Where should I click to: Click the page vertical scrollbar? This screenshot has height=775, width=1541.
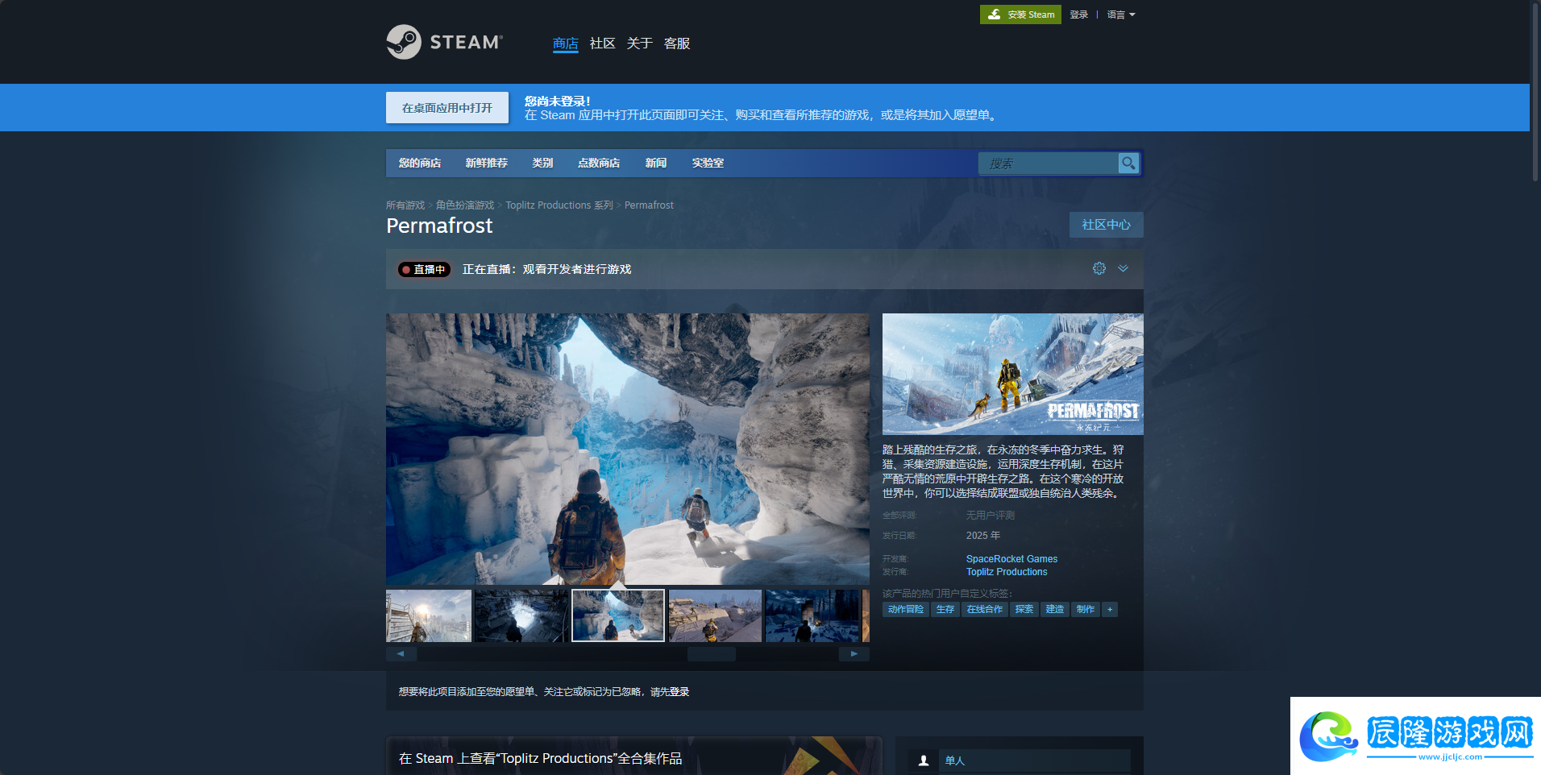tap(1535, 91)
